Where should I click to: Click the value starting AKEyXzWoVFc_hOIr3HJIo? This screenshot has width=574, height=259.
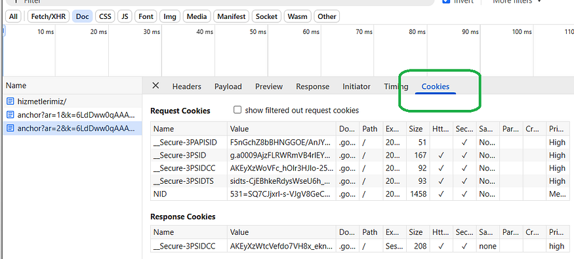tap(282, 168)
